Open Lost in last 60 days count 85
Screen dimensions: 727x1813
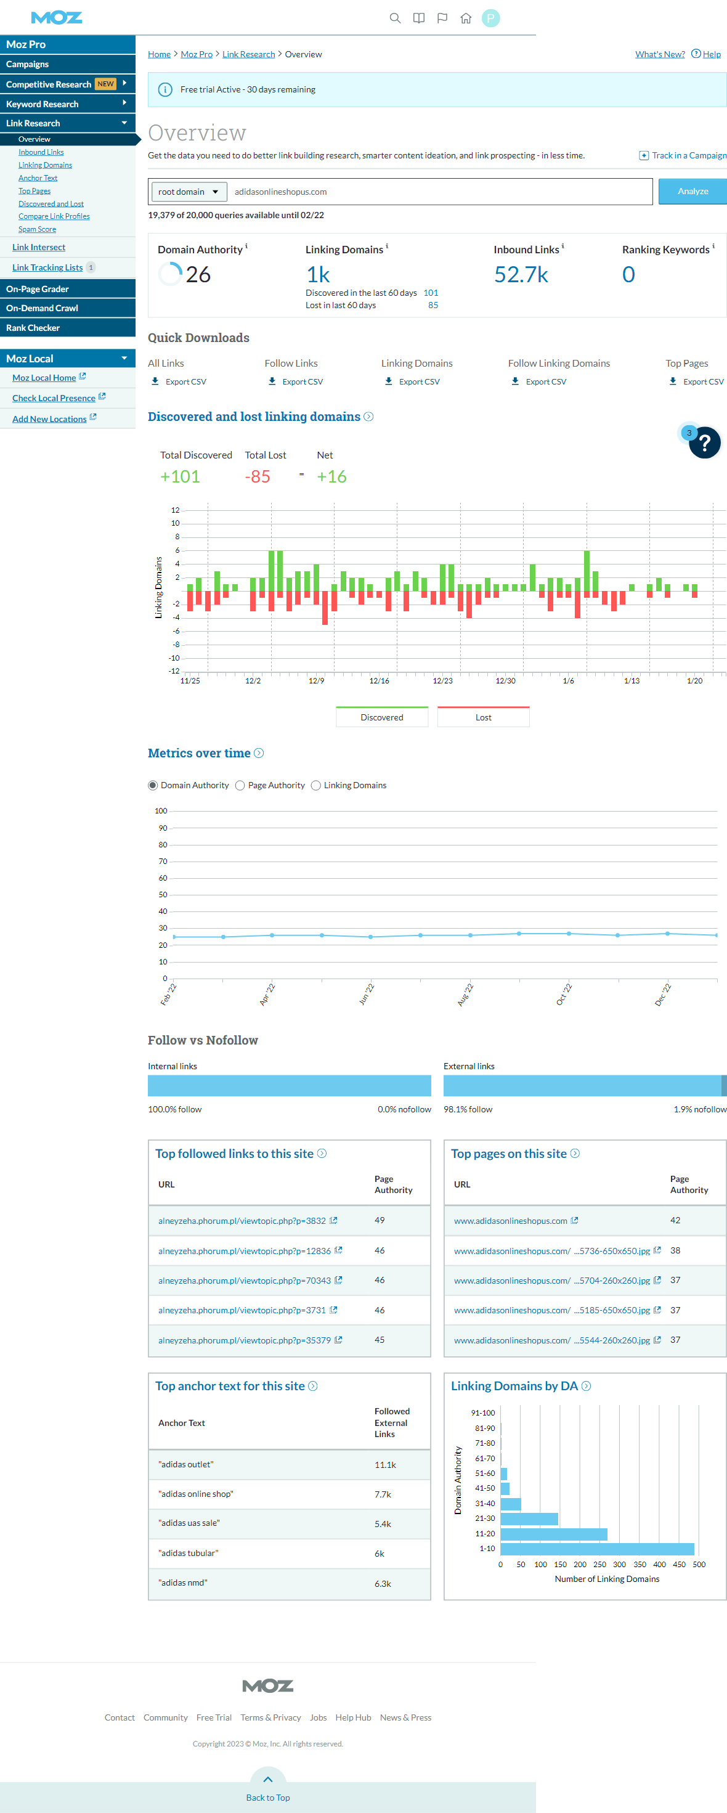tap(433, 306)
